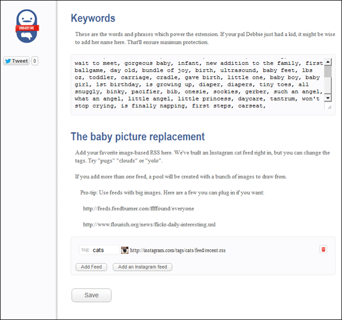Click the Add an Instagram feed button
This screenshot has height=320, width=342.
pos(142,267)
